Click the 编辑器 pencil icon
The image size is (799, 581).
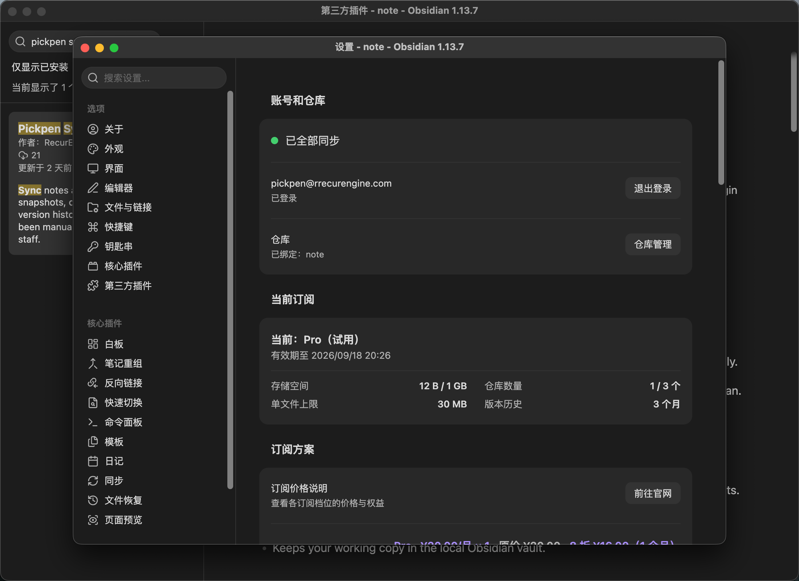pyautogui.click(x=93, y=188)
